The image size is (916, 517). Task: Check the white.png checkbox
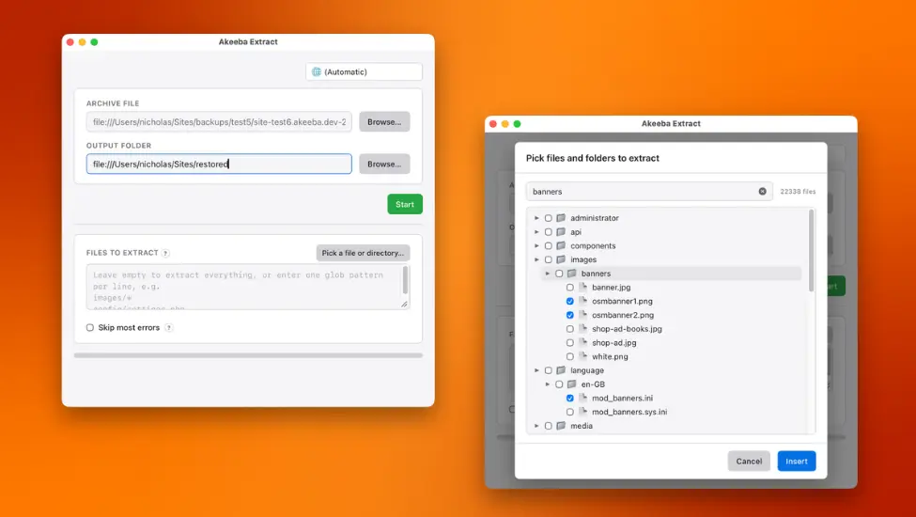pyautogui.click(x=569, y=357)
